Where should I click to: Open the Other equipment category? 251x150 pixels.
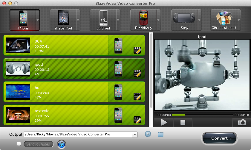[224, 20]
